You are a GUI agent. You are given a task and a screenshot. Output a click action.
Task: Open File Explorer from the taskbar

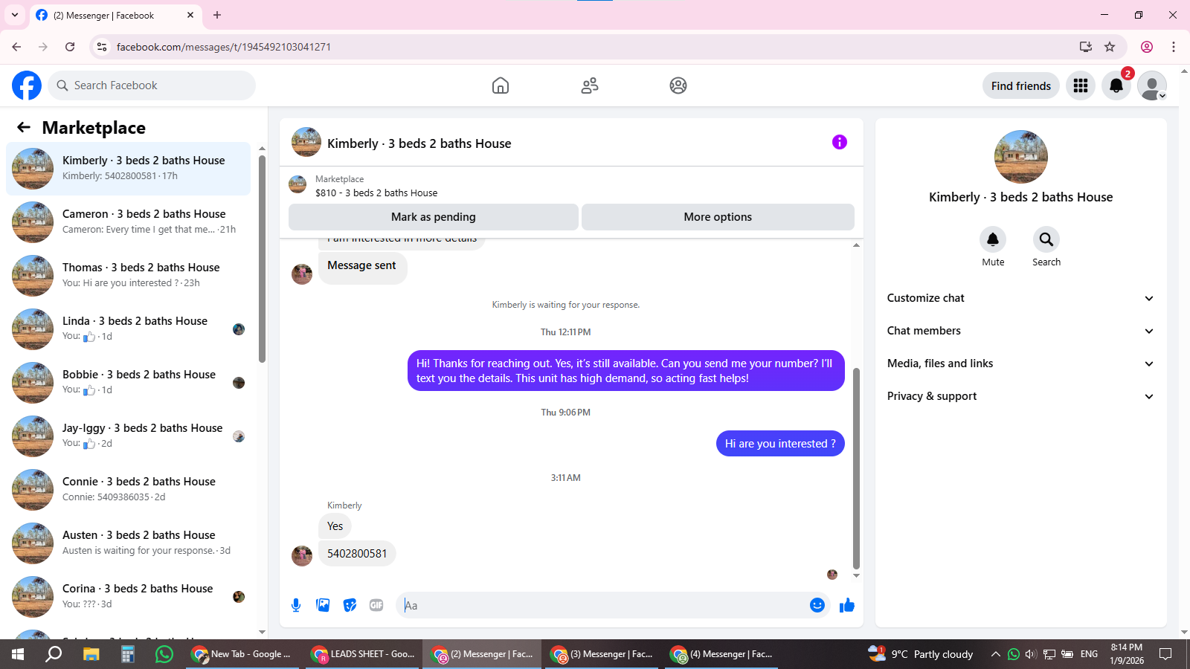[x=91, y=654]
